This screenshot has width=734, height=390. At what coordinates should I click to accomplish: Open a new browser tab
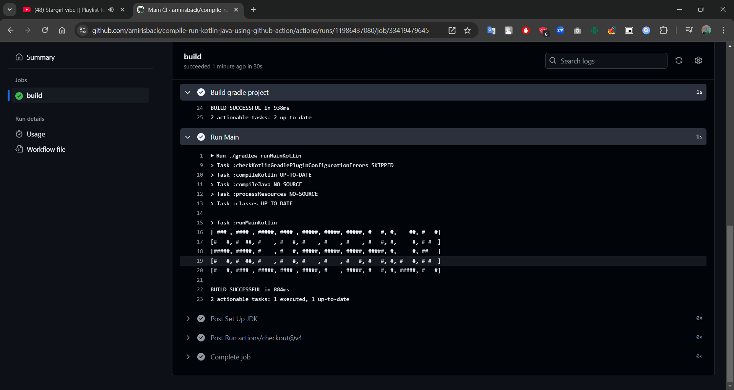pos(253,10)
